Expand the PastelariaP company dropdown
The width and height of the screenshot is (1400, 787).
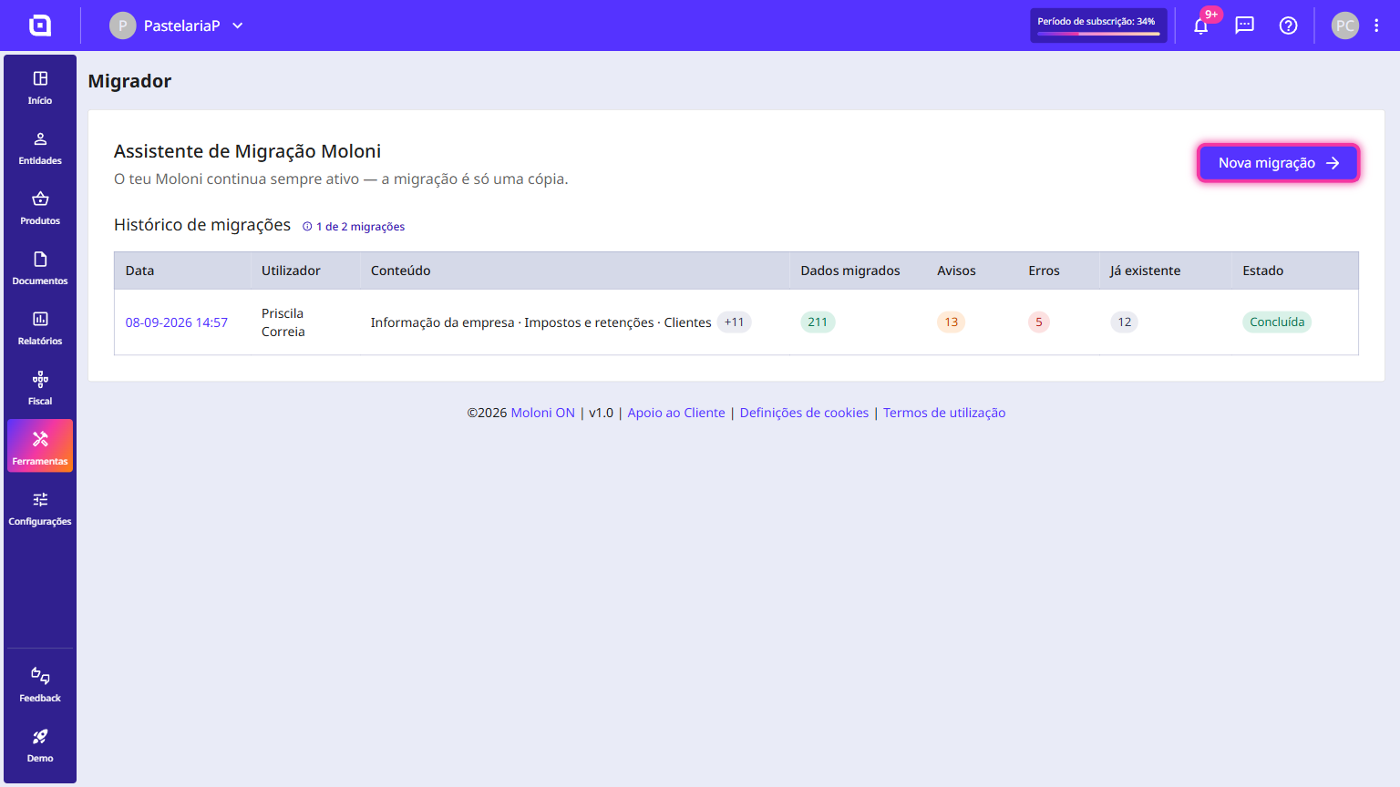[x=178, y=26]
